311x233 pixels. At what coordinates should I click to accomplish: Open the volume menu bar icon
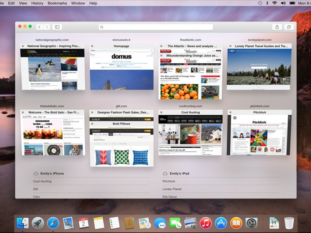coord(283,3)
